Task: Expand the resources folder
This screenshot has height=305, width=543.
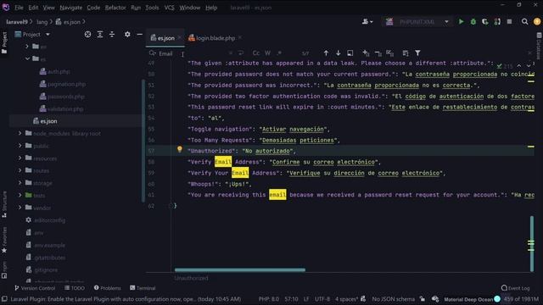Action: pyautogui.click(x=20, y=158)
